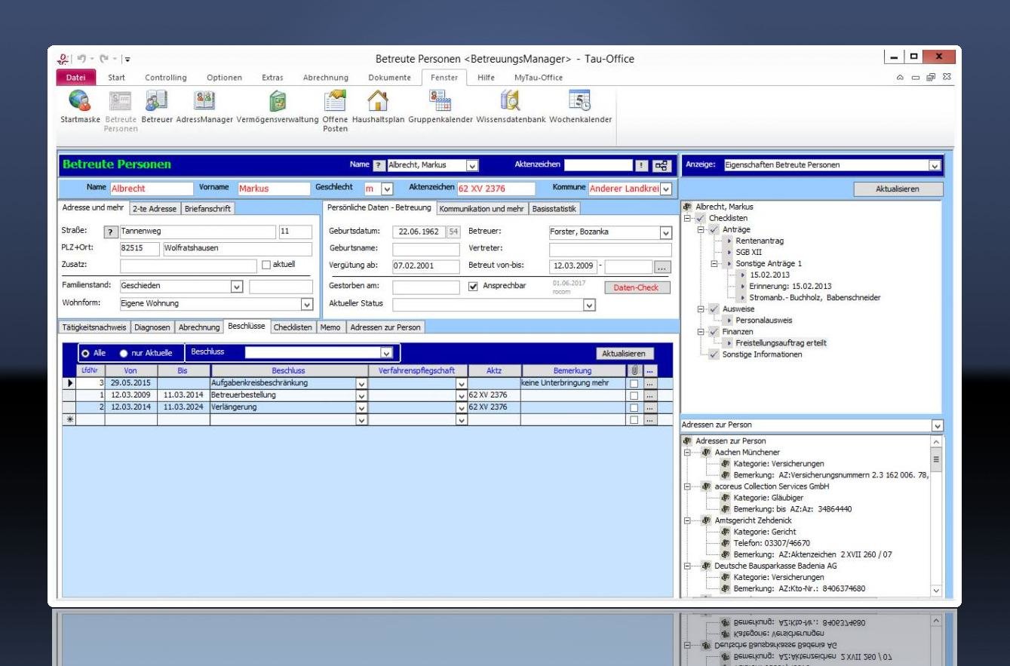Screen dimensions: 1010x666
Task: Select the 'nur Aktuelle' radio button
Action: (x=124, y=353)
